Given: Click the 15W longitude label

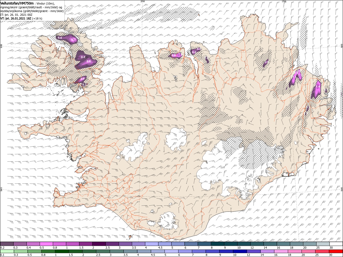Looking at the screenshot, I should pos(284,1).
